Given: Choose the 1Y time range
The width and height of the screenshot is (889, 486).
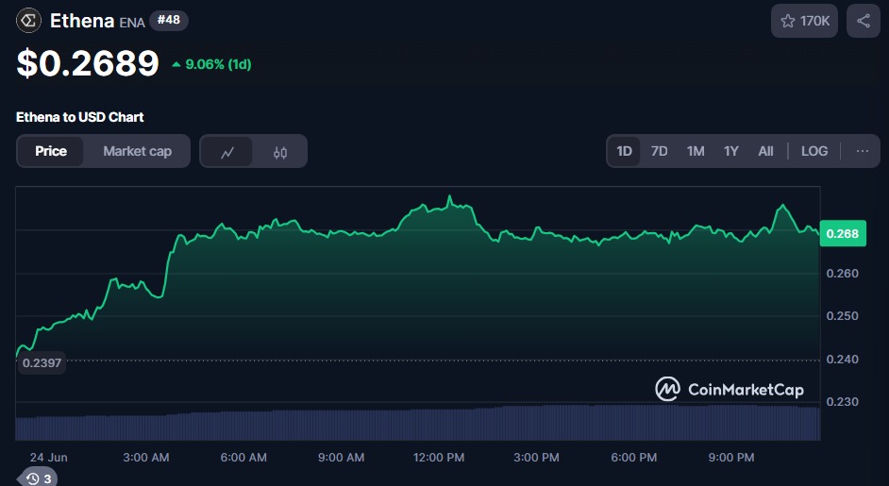Looking at the screenshot, I should [730, 151].
